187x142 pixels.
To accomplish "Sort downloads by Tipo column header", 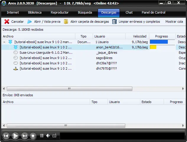I will coord(84,36).
